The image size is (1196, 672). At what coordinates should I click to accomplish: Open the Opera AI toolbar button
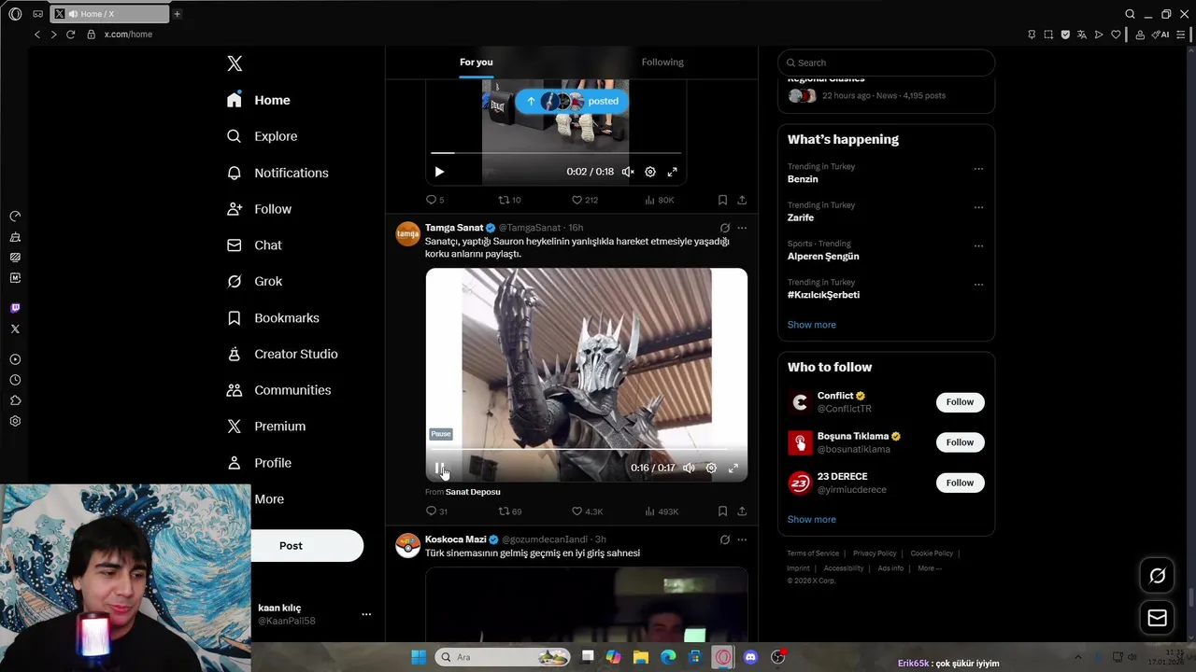point(1160,35)
